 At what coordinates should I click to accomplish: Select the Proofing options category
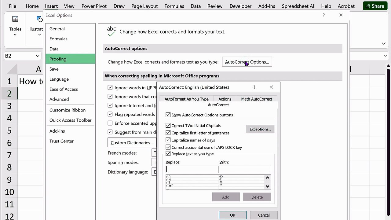(71, 59)
